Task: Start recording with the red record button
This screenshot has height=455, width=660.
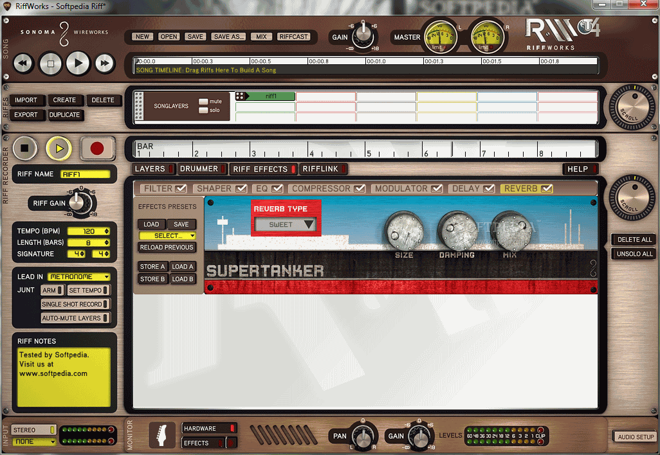Action: point(97,148)
